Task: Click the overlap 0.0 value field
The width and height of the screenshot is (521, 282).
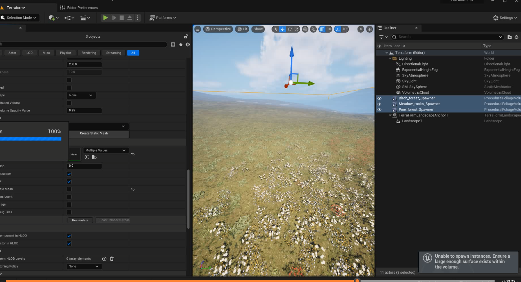Action: point(84,166)
